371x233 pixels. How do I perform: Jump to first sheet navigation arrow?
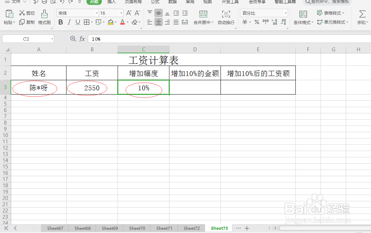(x=6, y=228)
